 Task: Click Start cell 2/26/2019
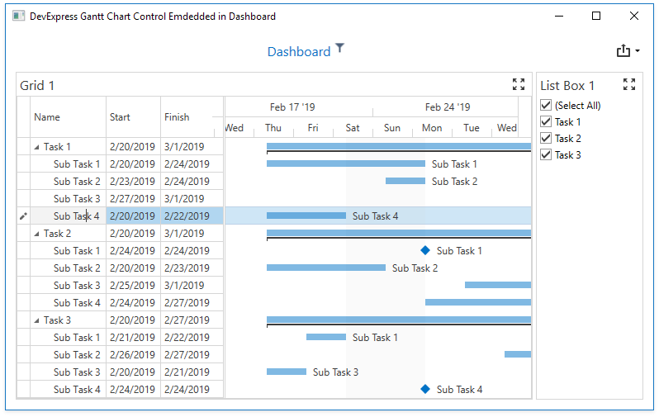[133, 355]
